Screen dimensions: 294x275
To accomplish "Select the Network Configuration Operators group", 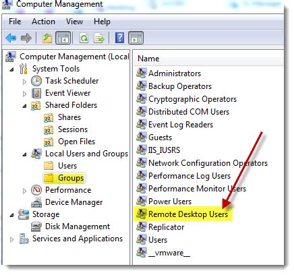I will point(208,163).
